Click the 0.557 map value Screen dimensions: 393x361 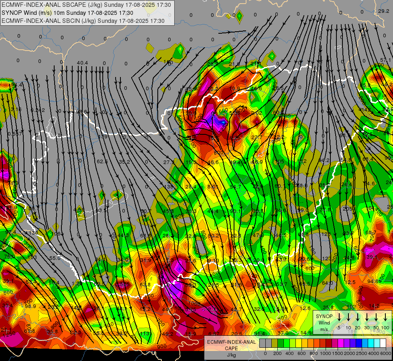tap(15, 134)
